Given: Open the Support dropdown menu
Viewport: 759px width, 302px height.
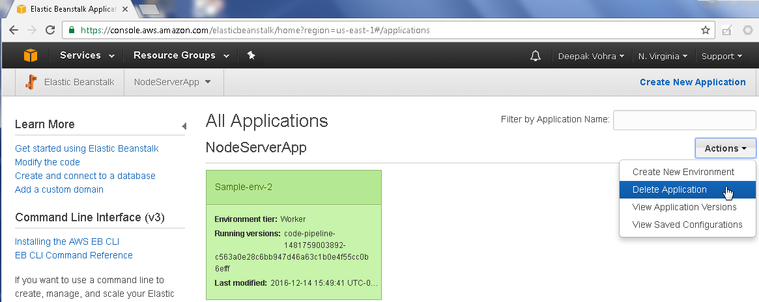Looking at the screenshot, I should 722,56.
